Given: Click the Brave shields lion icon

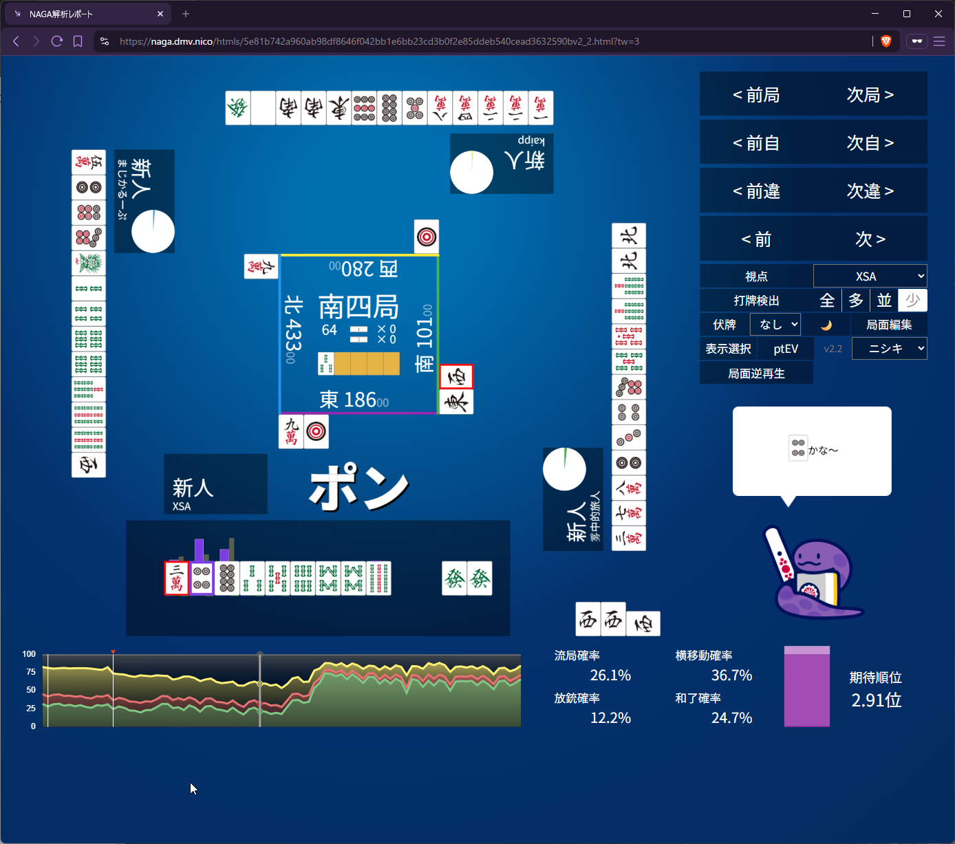Looking at the screenshot, I should (x=886, y=41).
